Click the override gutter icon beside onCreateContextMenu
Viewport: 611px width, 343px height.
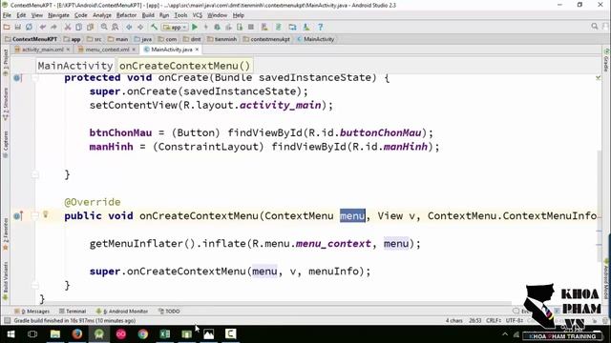[x=17, y=216]
